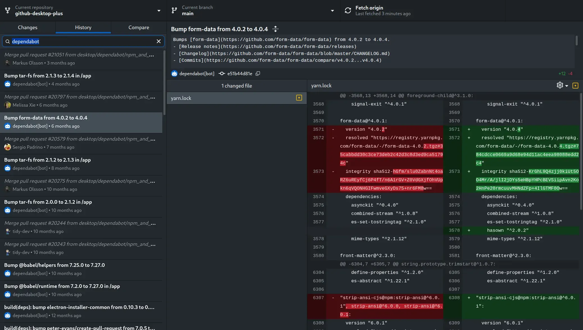Click dependabot avatar on @babel/helpers commit
The height and width of the screenshot is (330, 583).
tap(8, 273)
